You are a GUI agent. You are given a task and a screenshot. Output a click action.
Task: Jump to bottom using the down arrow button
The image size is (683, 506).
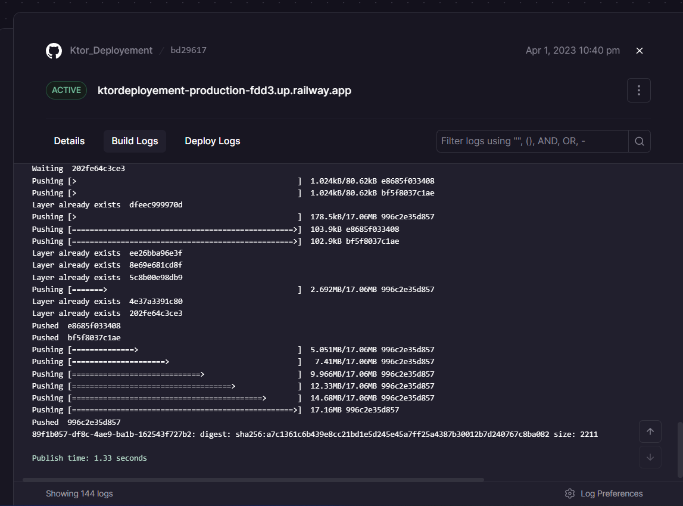click(650, 457)
